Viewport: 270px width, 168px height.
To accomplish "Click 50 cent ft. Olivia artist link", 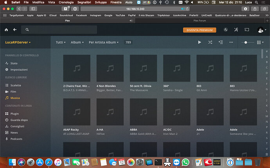I will (140, 86).
